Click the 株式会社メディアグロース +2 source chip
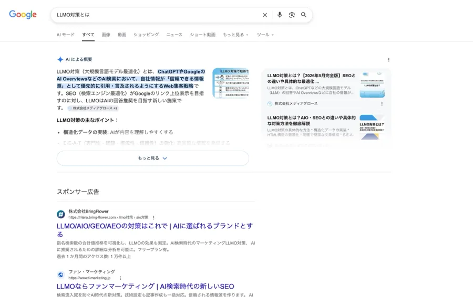This screenshot has height=297, width=473. click(x=93, y=108)
